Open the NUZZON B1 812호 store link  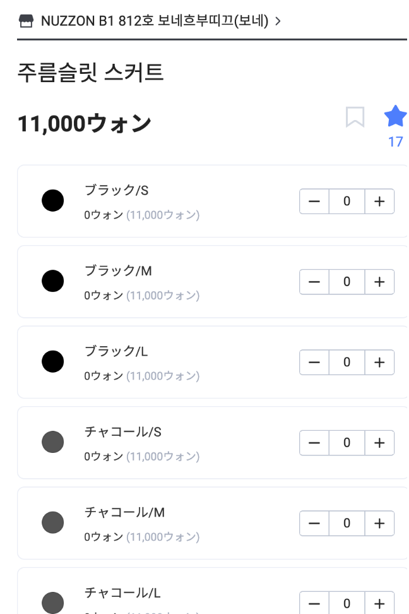point(154,21)
